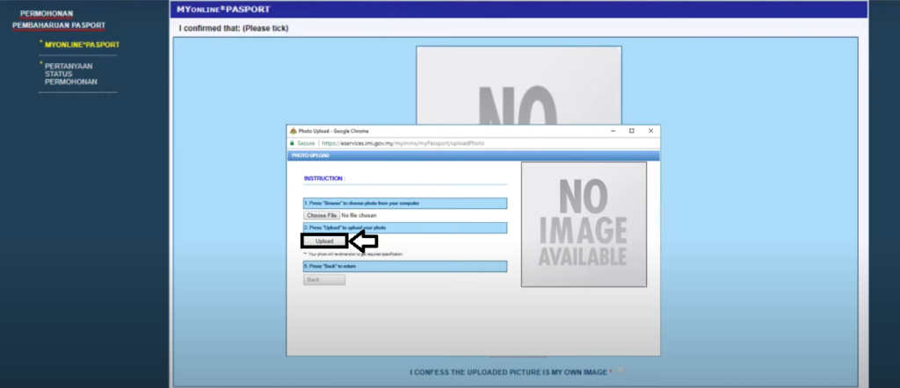This screenshot has height=388, width=900.
Task: Click the MYonline*PASPORT page header bar
Action: (x=519, y=10)
